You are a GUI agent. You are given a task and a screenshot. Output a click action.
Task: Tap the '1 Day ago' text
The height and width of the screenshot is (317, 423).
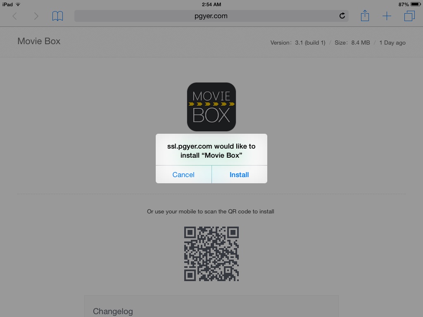(392, 43)
